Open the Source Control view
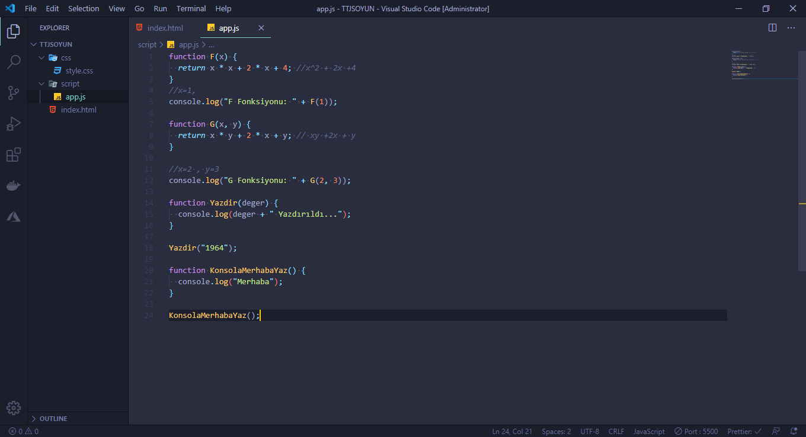Image resolution: width=806 pixels, height=437 pixels. (14, 92)
